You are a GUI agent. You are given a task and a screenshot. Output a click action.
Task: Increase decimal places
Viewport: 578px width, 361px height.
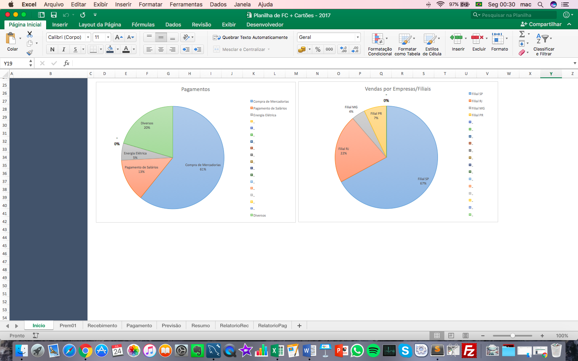pyautogui.click(x=343, y=49)
